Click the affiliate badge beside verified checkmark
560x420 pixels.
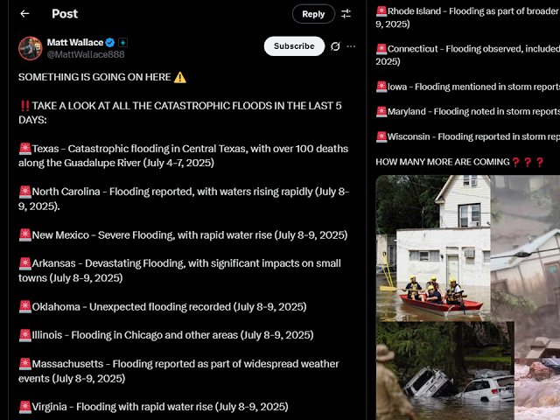tap(122, 43)
